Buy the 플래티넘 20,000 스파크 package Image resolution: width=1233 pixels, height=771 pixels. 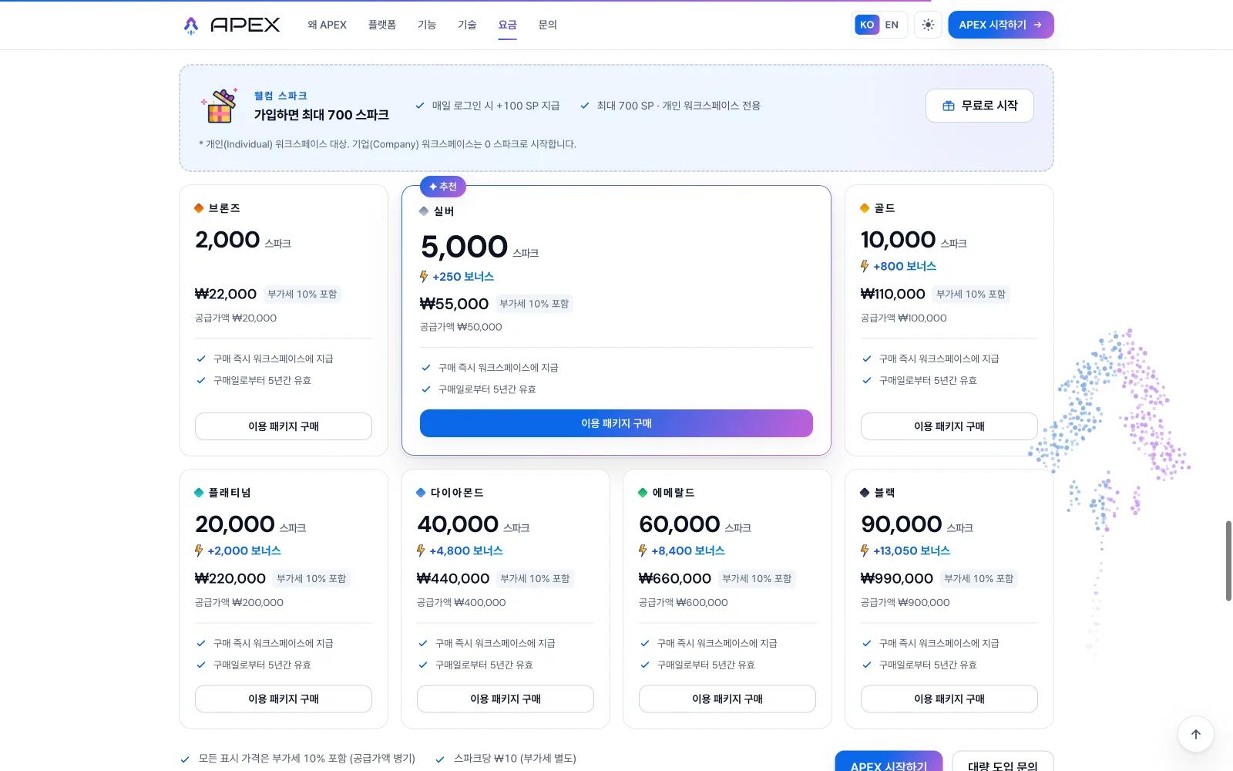284,699
